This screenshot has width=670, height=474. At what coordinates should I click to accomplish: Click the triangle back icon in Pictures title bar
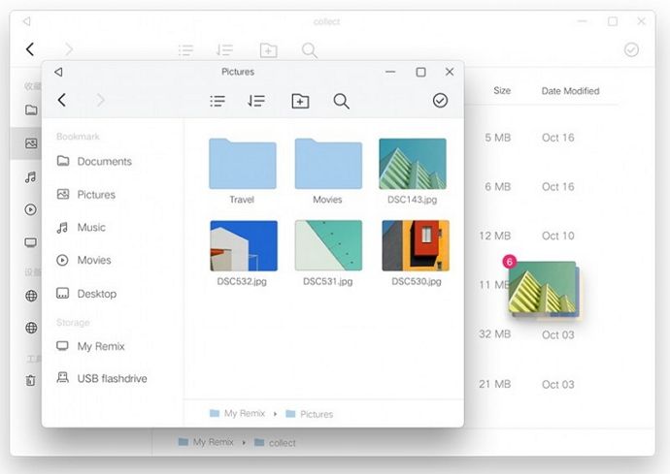(x=58, y=72)
